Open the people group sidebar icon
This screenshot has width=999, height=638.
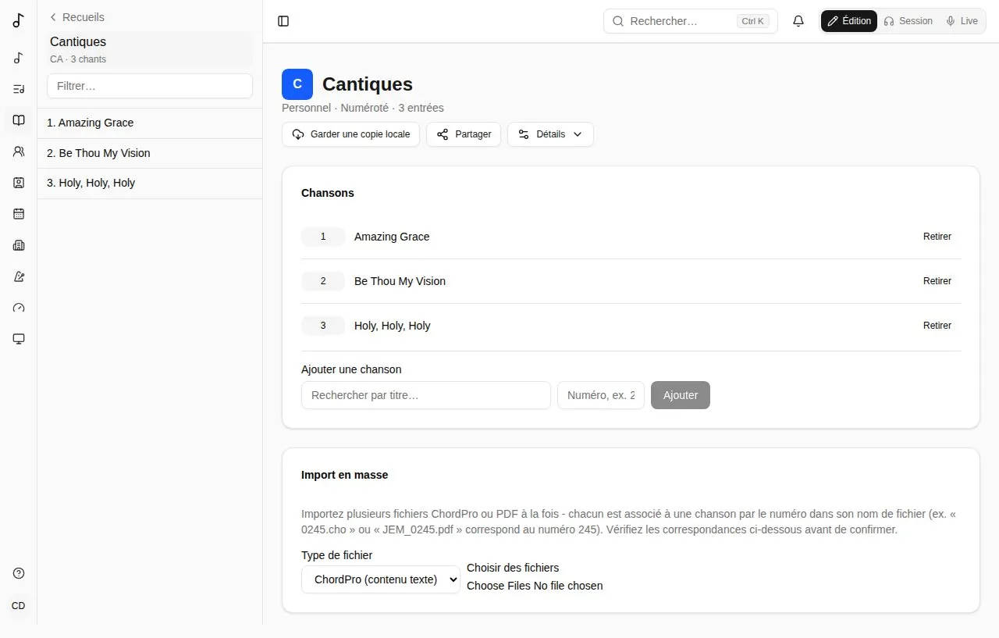(x=19, y=151)
